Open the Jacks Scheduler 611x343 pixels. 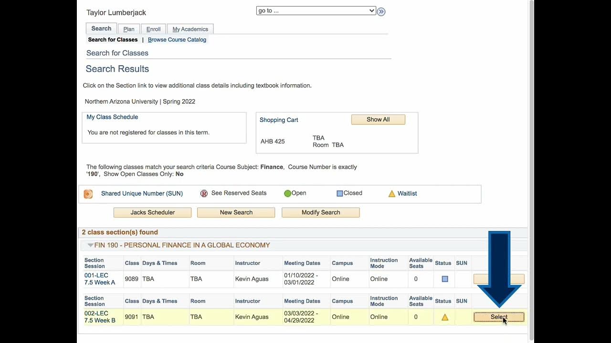[152, 212]
